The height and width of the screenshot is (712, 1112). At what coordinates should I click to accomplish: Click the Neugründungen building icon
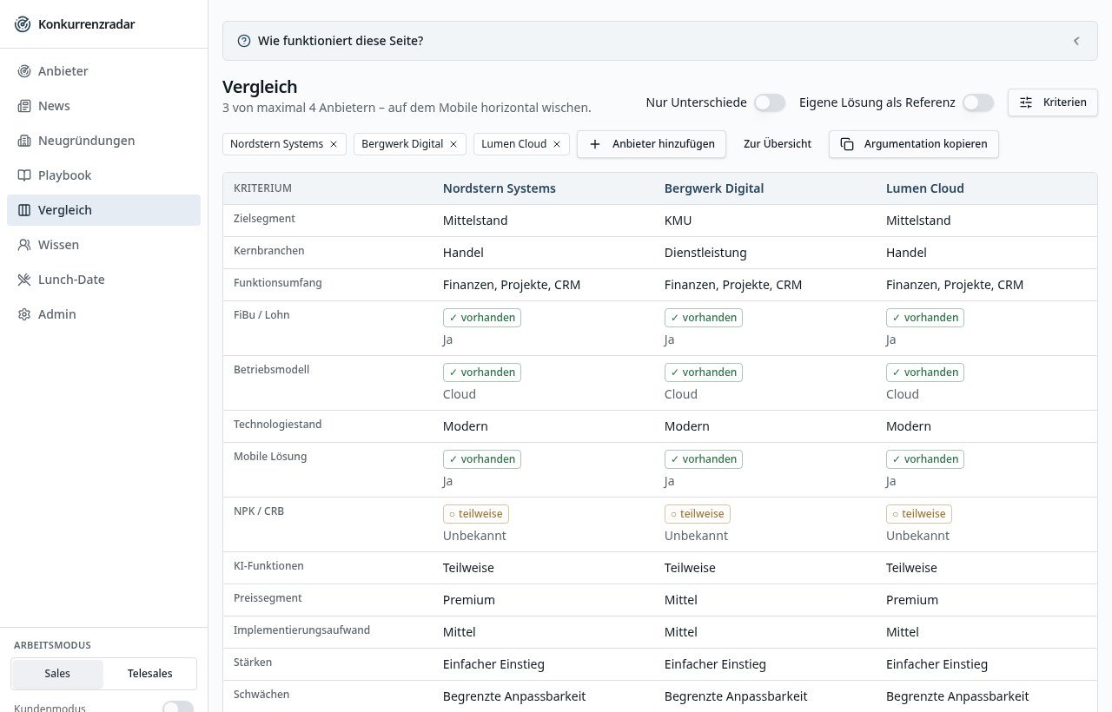24,141
